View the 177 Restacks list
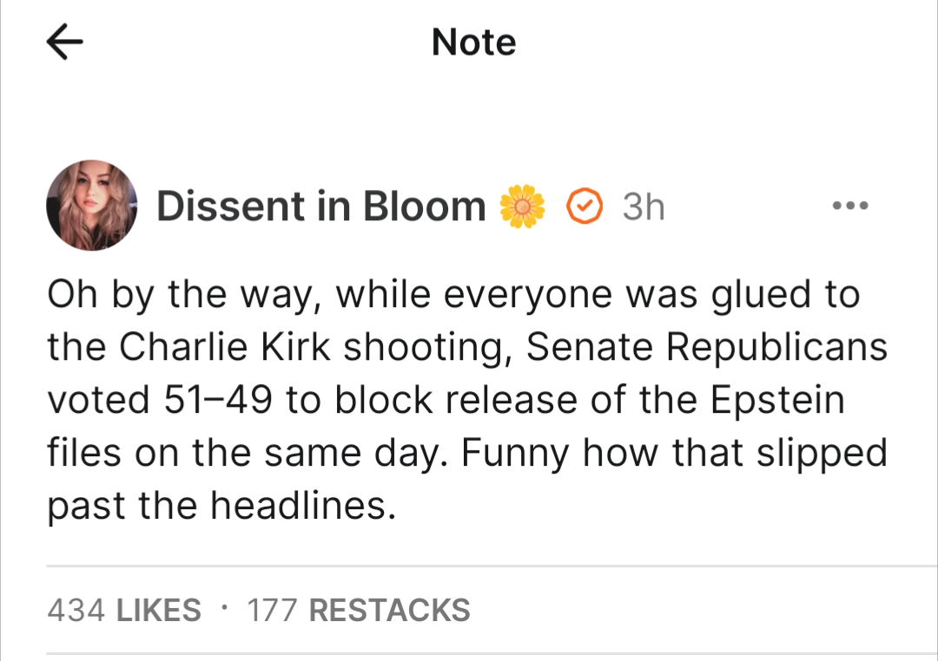This screenshot has width=938, height=661. [359, 611]
